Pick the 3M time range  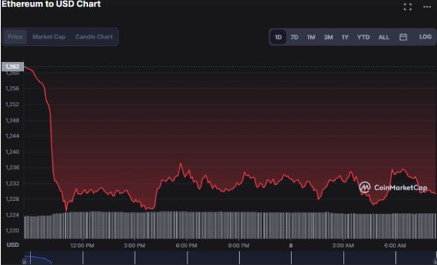coord(328,37)
